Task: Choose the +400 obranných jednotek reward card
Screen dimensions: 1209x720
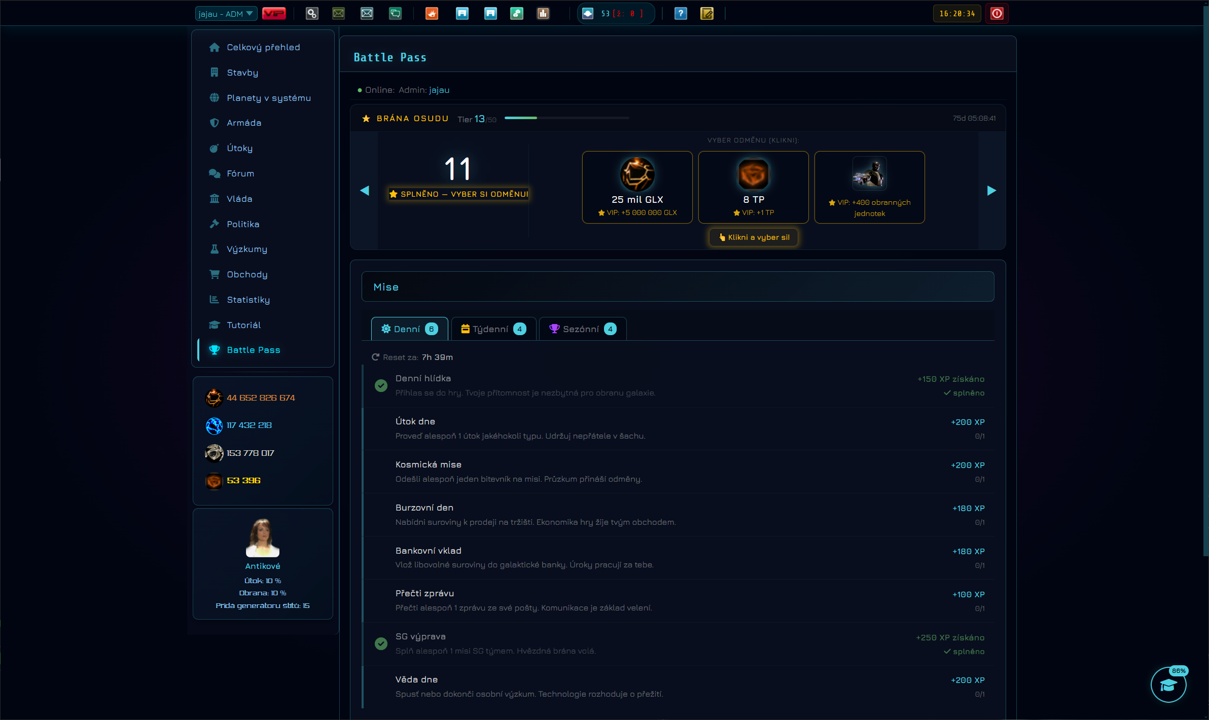Action: tap(870, 187)
